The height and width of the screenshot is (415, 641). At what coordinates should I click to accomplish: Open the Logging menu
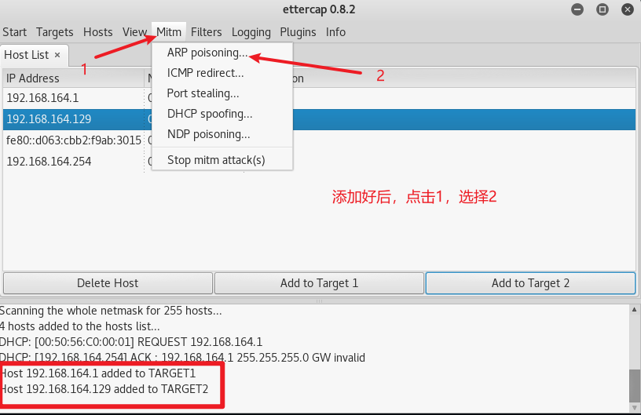pyautogui.click(x=251, y=32)
